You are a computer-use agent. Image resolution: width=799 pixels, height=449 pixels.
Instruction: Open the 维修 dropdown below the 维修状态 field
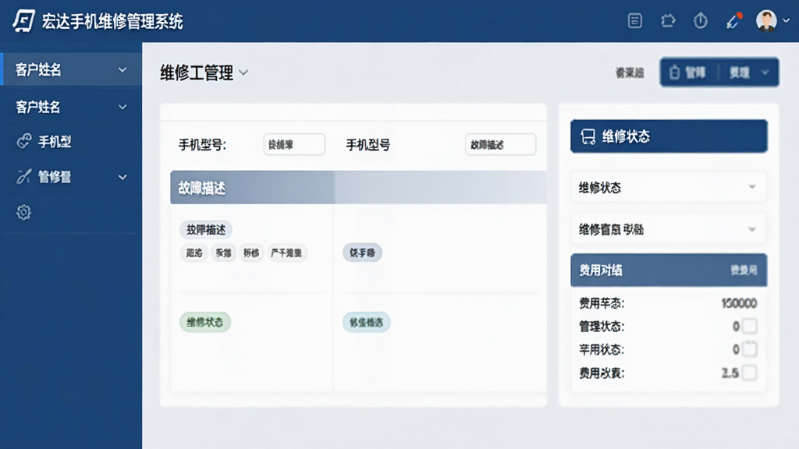pos(669,230)
